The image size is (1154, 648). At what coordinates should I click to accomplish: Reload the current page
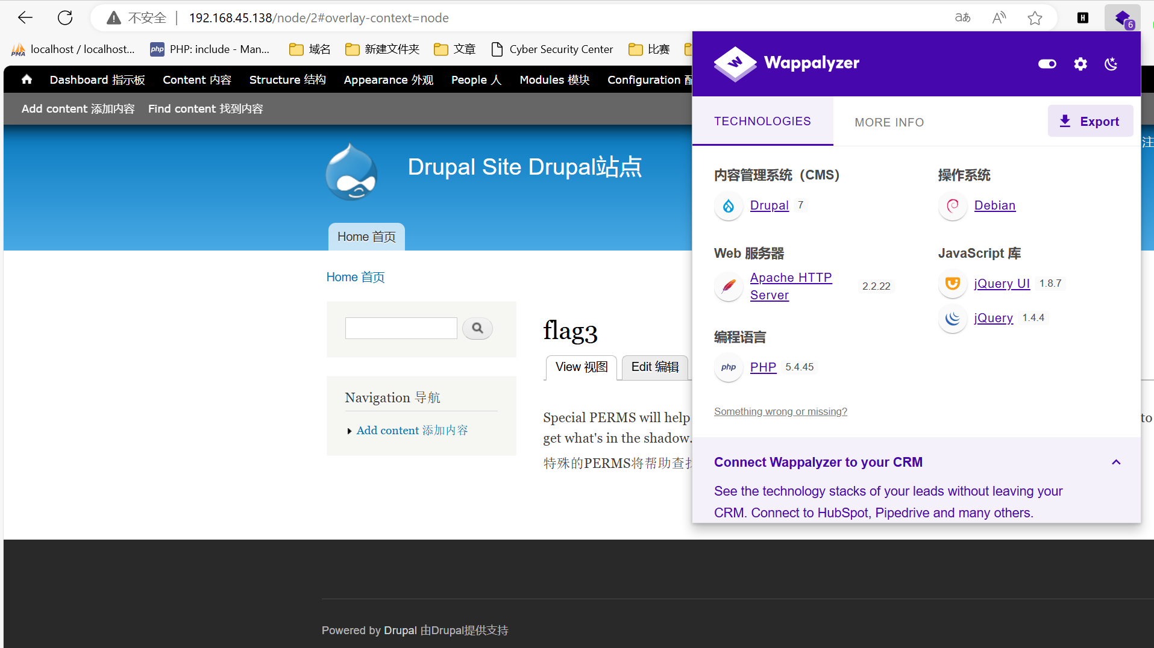pyautogui.click(x=65, y=18)
